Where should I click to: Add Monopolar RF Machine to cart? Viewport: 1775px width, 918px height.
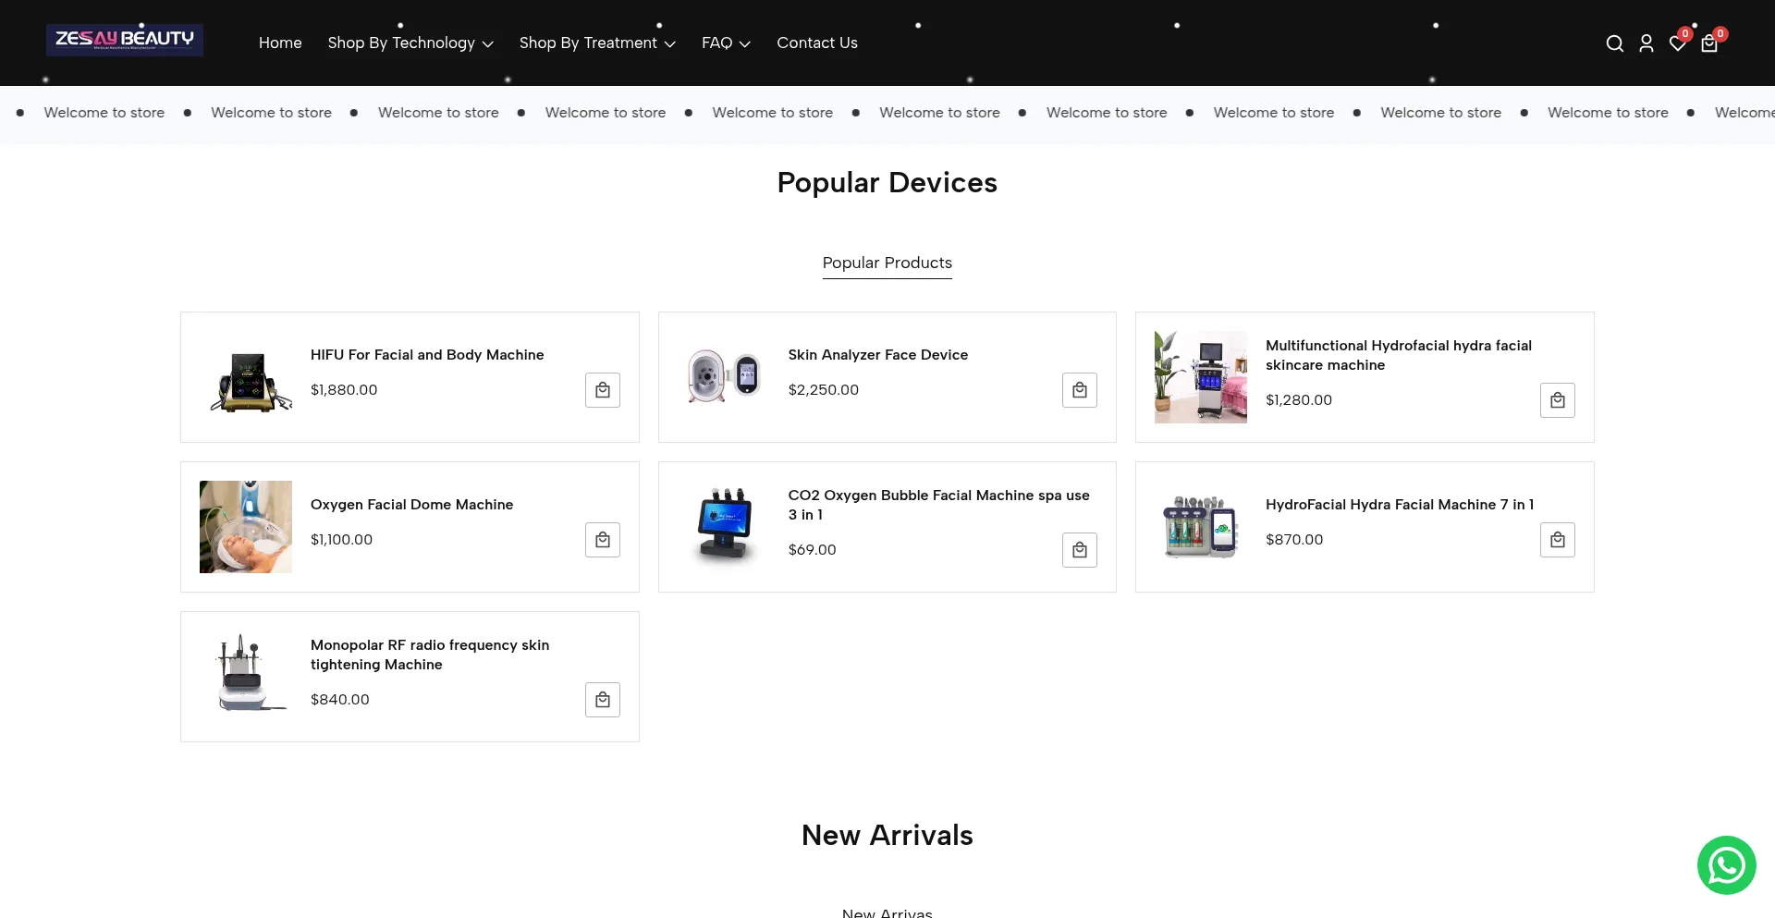(x=603, y=700)
